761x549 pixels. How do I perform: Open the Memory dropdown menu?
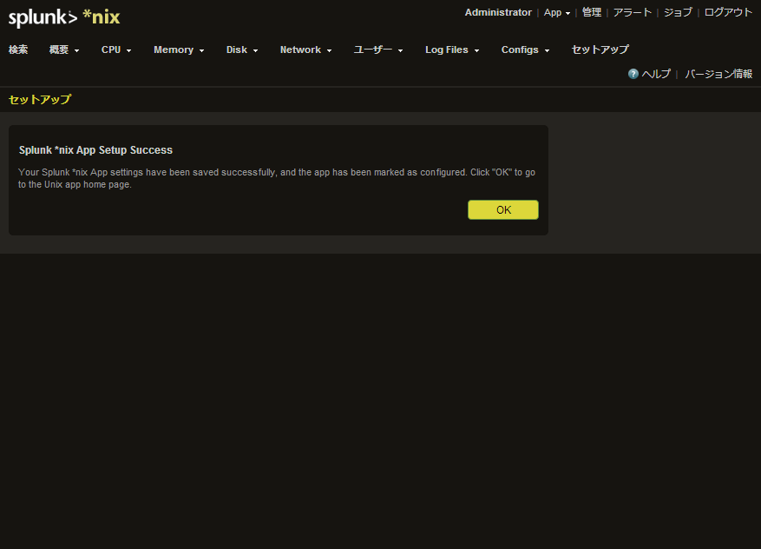tap(179, 50)
